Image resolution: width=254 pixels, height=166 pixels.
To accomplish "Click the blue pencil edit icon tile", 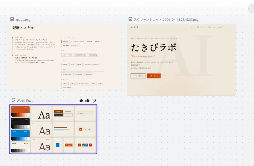I will pos(58,145).
